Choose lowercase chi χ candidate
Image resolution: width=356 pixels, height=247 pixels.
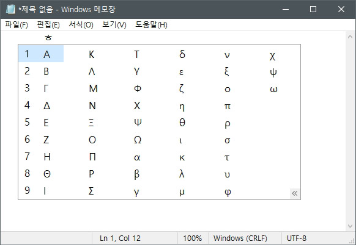pyautogui.click(x=272, y=56)
